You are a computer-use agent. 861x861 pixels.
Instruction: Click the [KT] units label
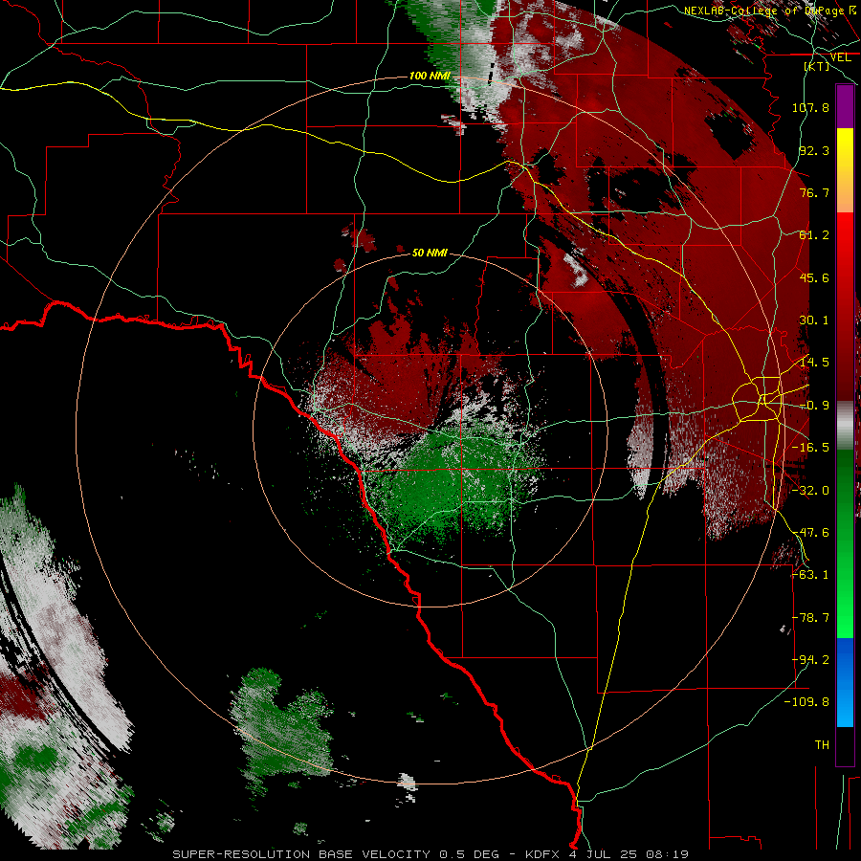click(x=817, y=66)
